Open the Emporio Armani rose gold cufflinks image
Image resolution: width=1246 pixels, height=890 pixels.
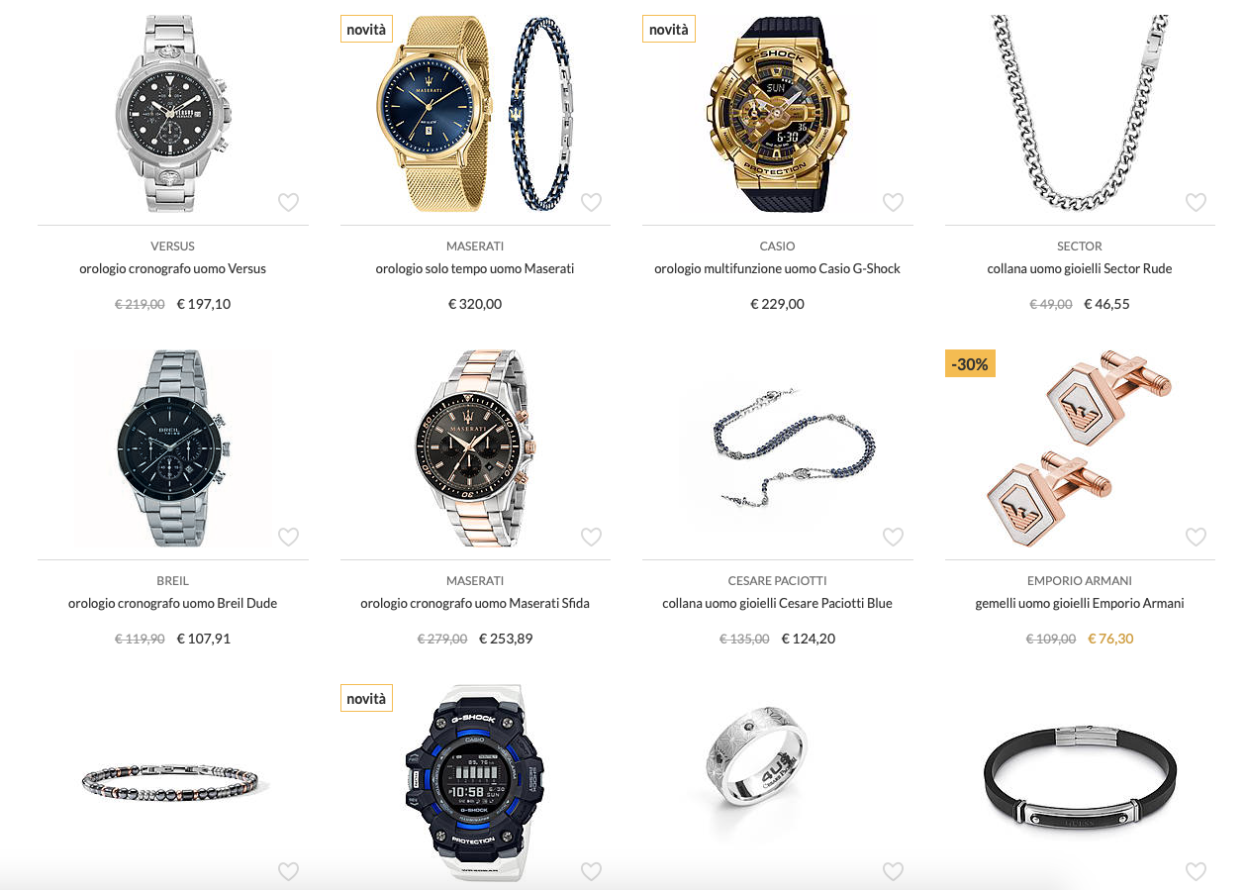[x=1080, y=447]
